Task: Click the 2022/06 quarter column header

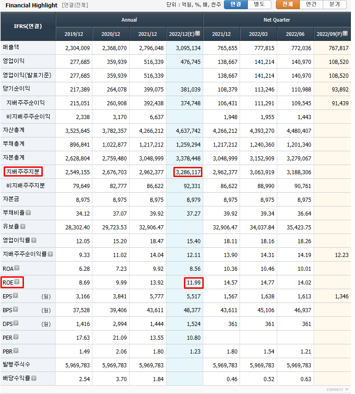Action: 295,34
